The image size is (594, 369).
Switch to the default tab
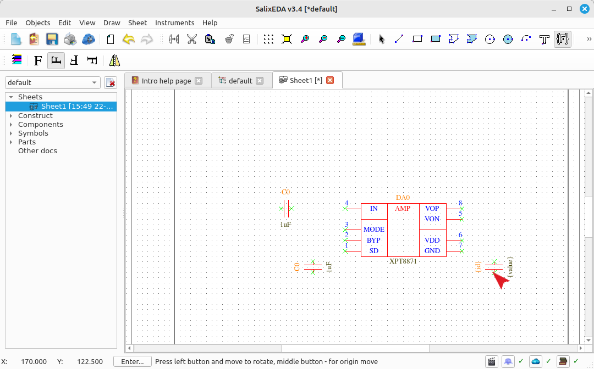tap(240, 81)
